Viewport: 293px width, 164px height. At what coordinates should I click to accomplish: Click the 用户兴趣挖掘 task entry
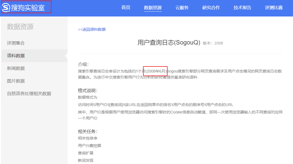(x=89, y=146)
